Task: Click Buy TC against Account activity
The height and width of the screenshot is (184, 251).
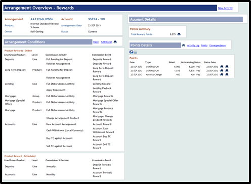Action: click(59, 139)
